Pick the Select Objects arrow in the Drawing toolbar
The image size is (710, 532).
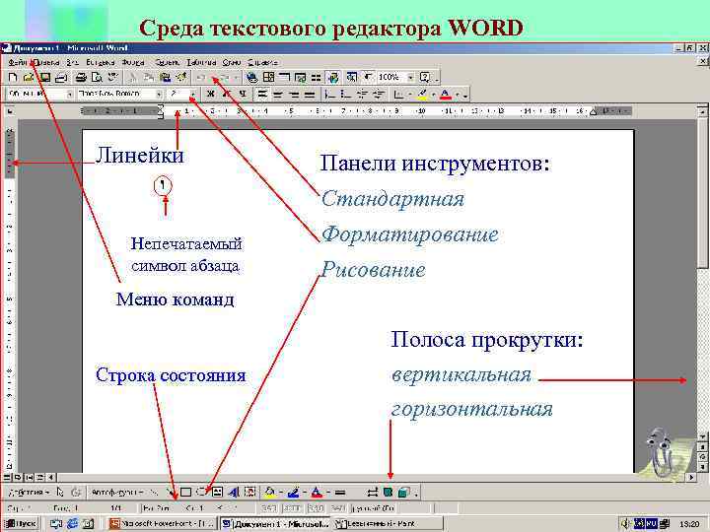60,492
